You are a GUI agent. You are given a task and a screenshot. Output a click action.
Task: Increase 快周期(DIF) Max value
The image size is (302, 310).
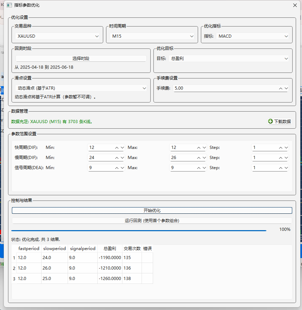tap(199, 148)
